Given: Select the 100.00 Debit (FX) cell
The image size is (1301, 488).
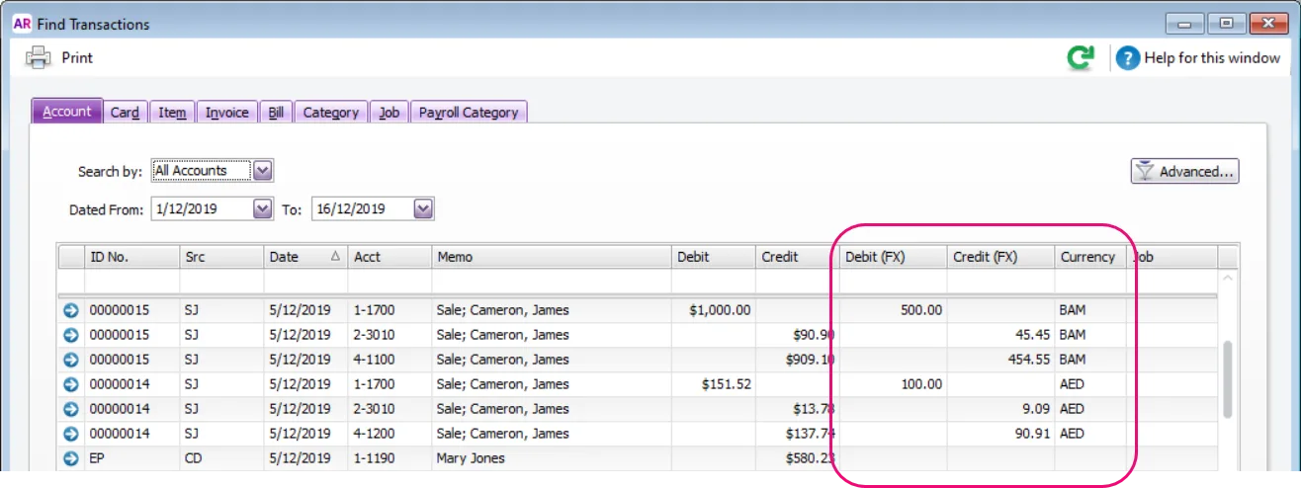Looking at the screenshot, I should [894, 384].
